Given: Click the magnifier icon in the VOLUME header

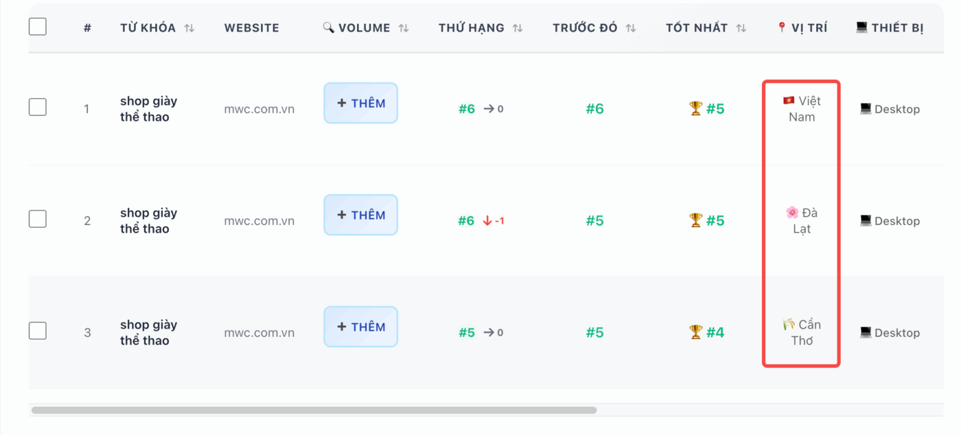Looking at the screenshot, I should click(327, 27).
